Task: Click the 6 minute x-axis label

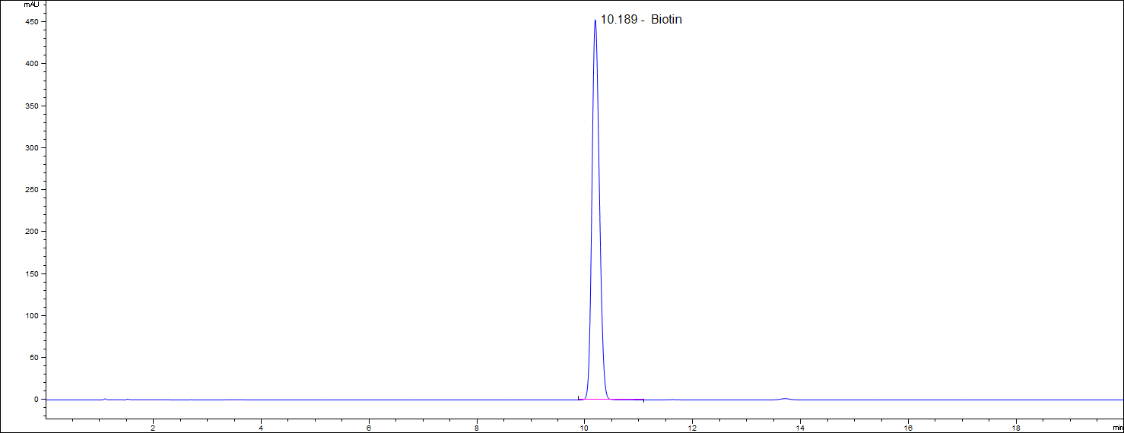Action: pos(369,428)
